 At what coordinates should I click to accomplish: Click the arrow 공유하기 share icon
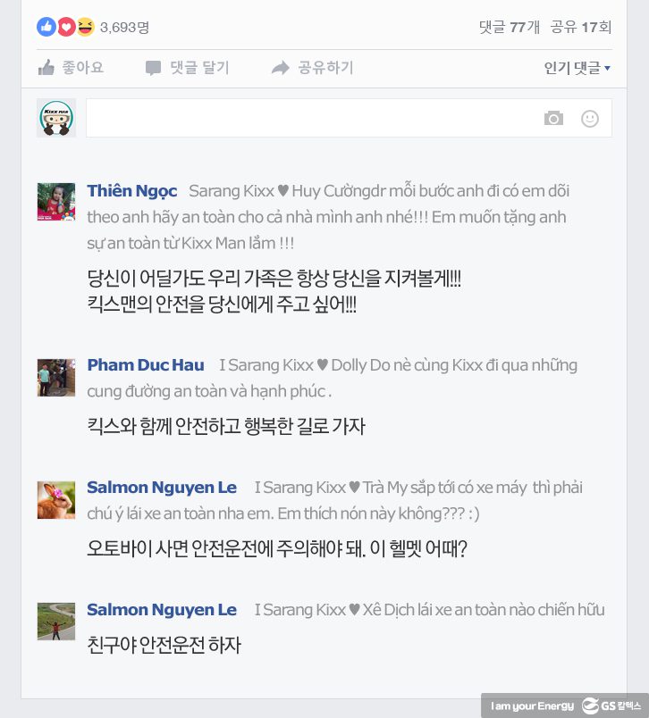pos(281,68)
